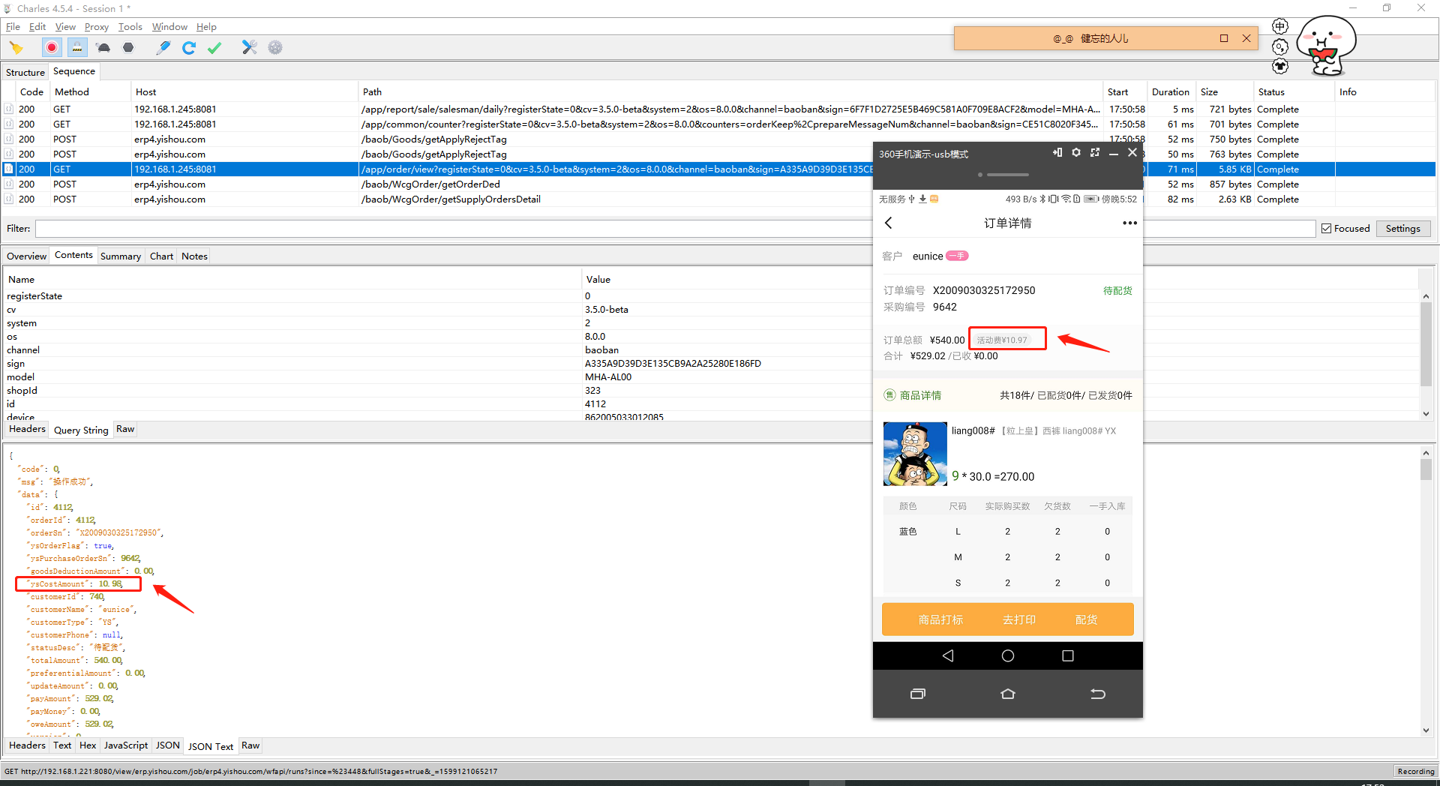1440x786 pixels.
Task: Go back in the phone order details screen
Action: tap(889, 223)
